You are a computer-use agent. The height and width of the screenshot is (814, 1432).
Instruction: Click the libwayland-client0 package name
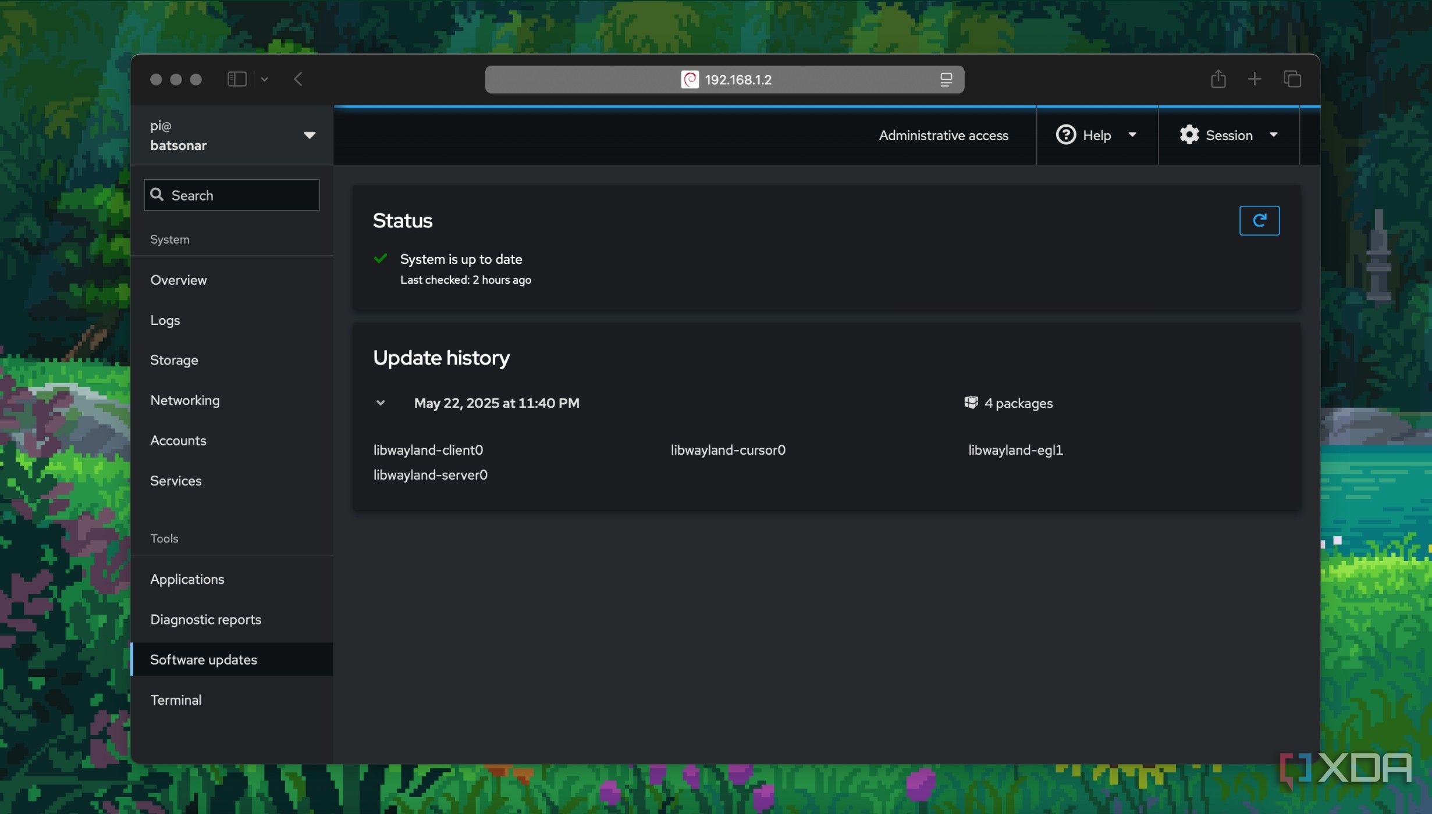pos(428,450)
